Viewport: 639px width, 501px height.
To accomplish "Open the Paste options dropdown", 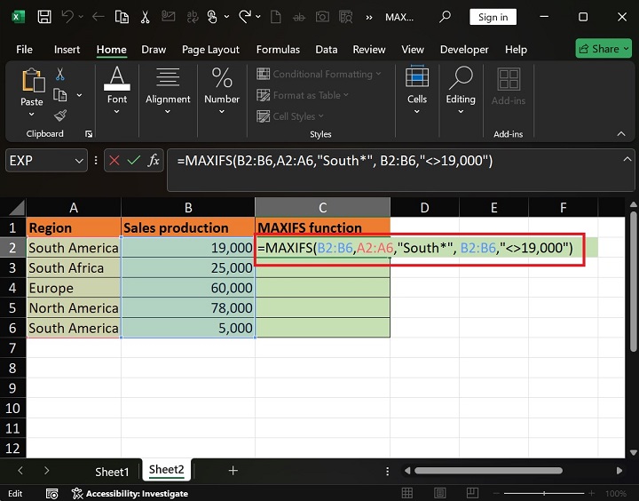I will (32, 113).
